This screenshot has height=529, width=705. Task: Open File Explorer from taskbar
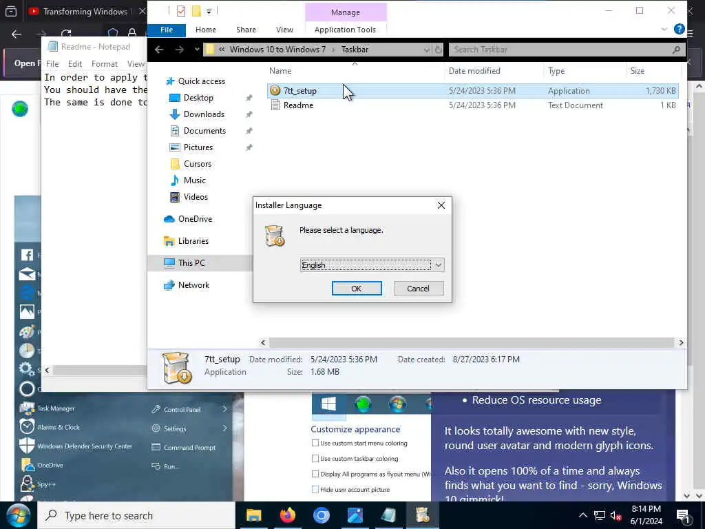click(253, 515)
